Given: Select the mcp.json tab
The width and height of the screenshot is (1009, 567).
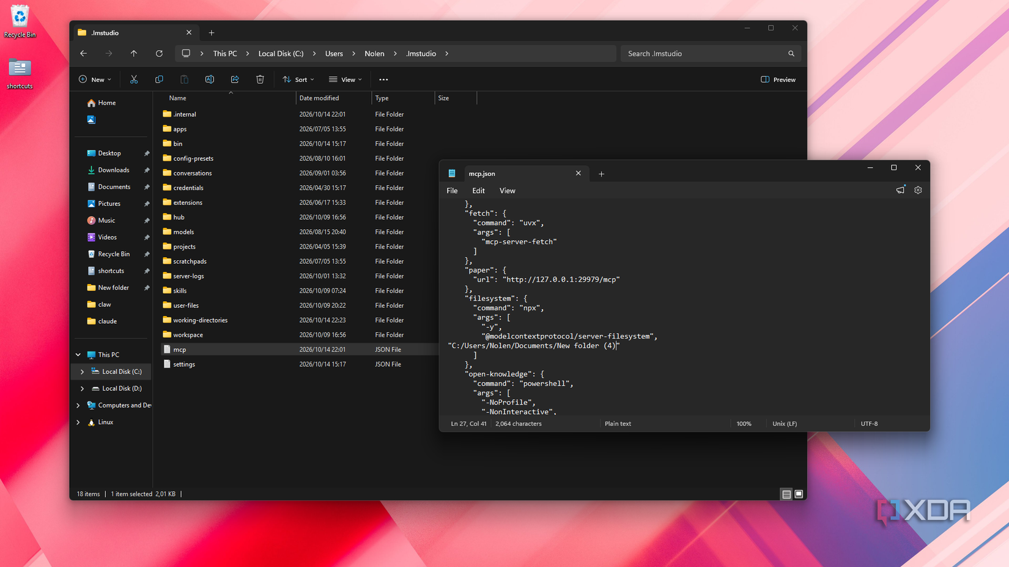Looking at the screenshot, I should point(516,174).
